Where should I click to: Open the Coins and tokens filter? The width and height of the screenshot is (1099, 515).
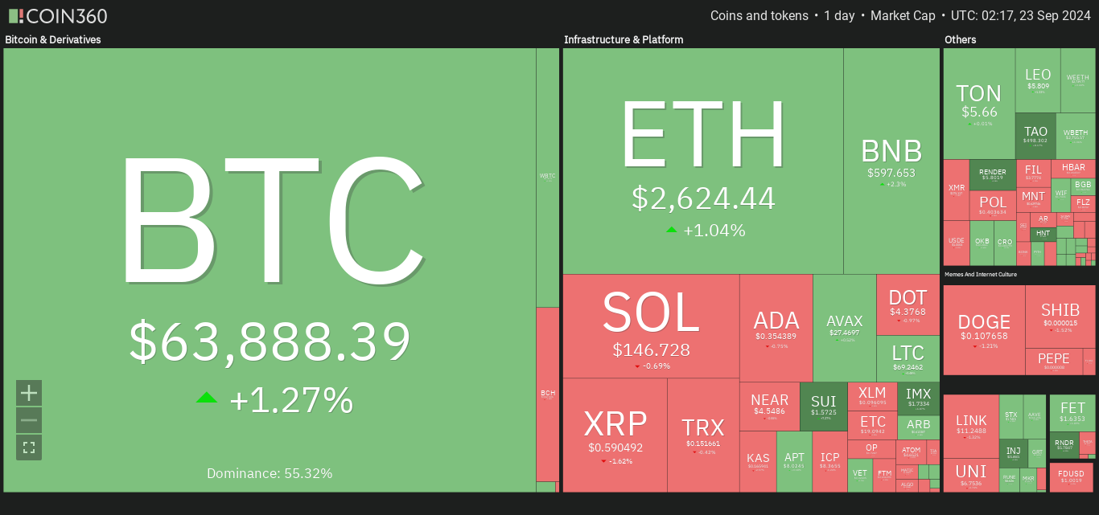coord(759,16)
